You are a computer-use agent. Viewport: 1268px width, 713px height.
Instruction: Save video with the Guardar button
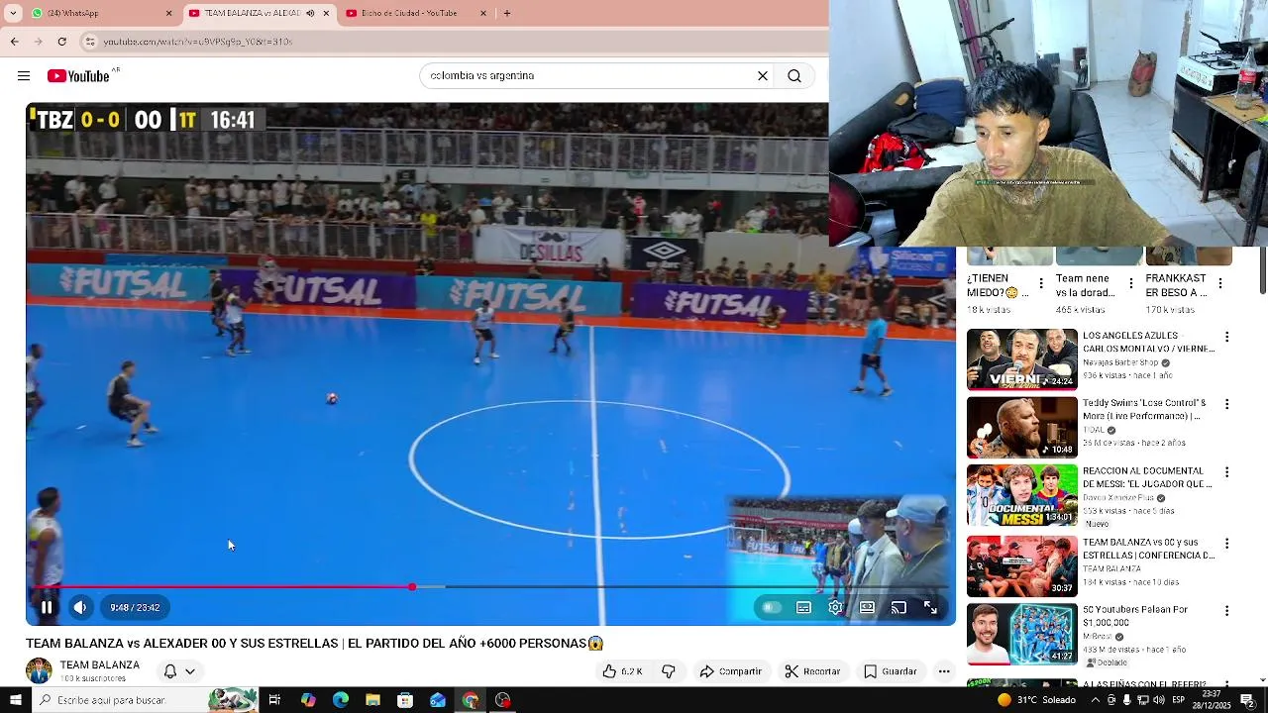pyautogui.click(x=890, y=671)
